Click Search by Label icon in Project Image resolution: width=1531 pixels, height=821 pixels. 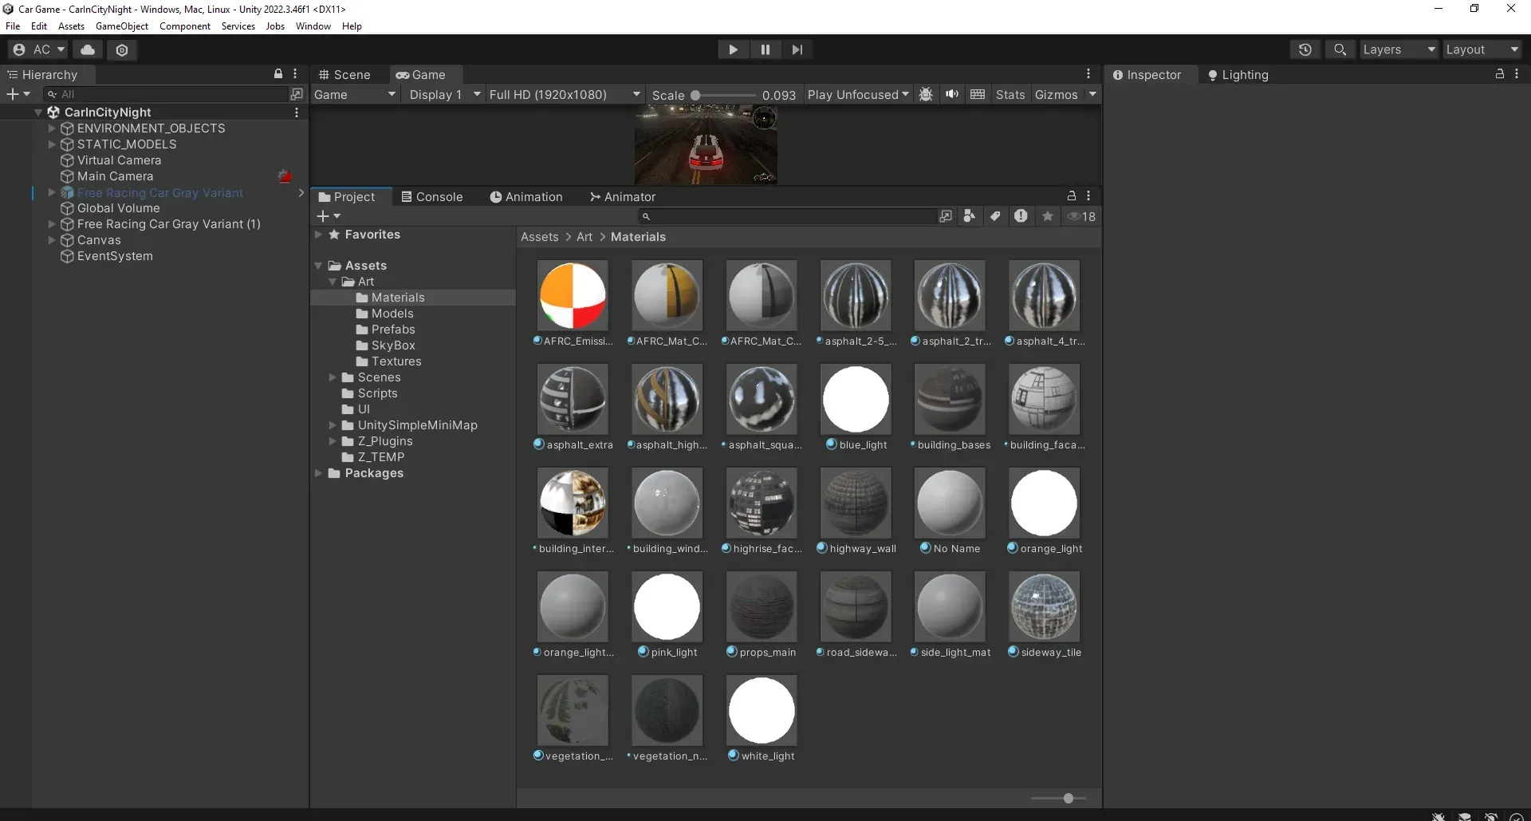click(995, 216)
